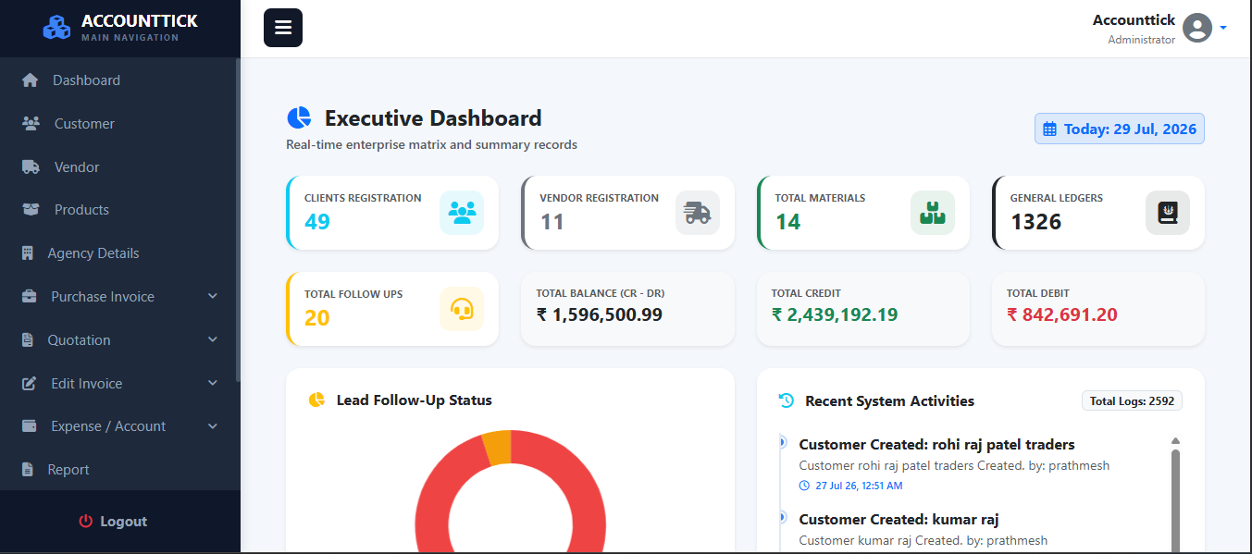Screen dimensions: 1252x554
Task: Open the Administrator user avatar icon
Action: point(1197,28)
